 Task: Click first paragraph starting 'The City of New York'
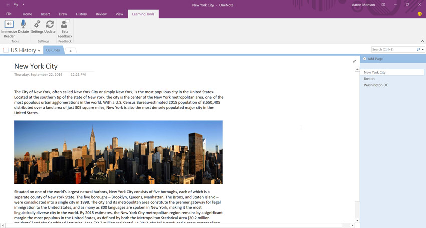click(118, 102)
